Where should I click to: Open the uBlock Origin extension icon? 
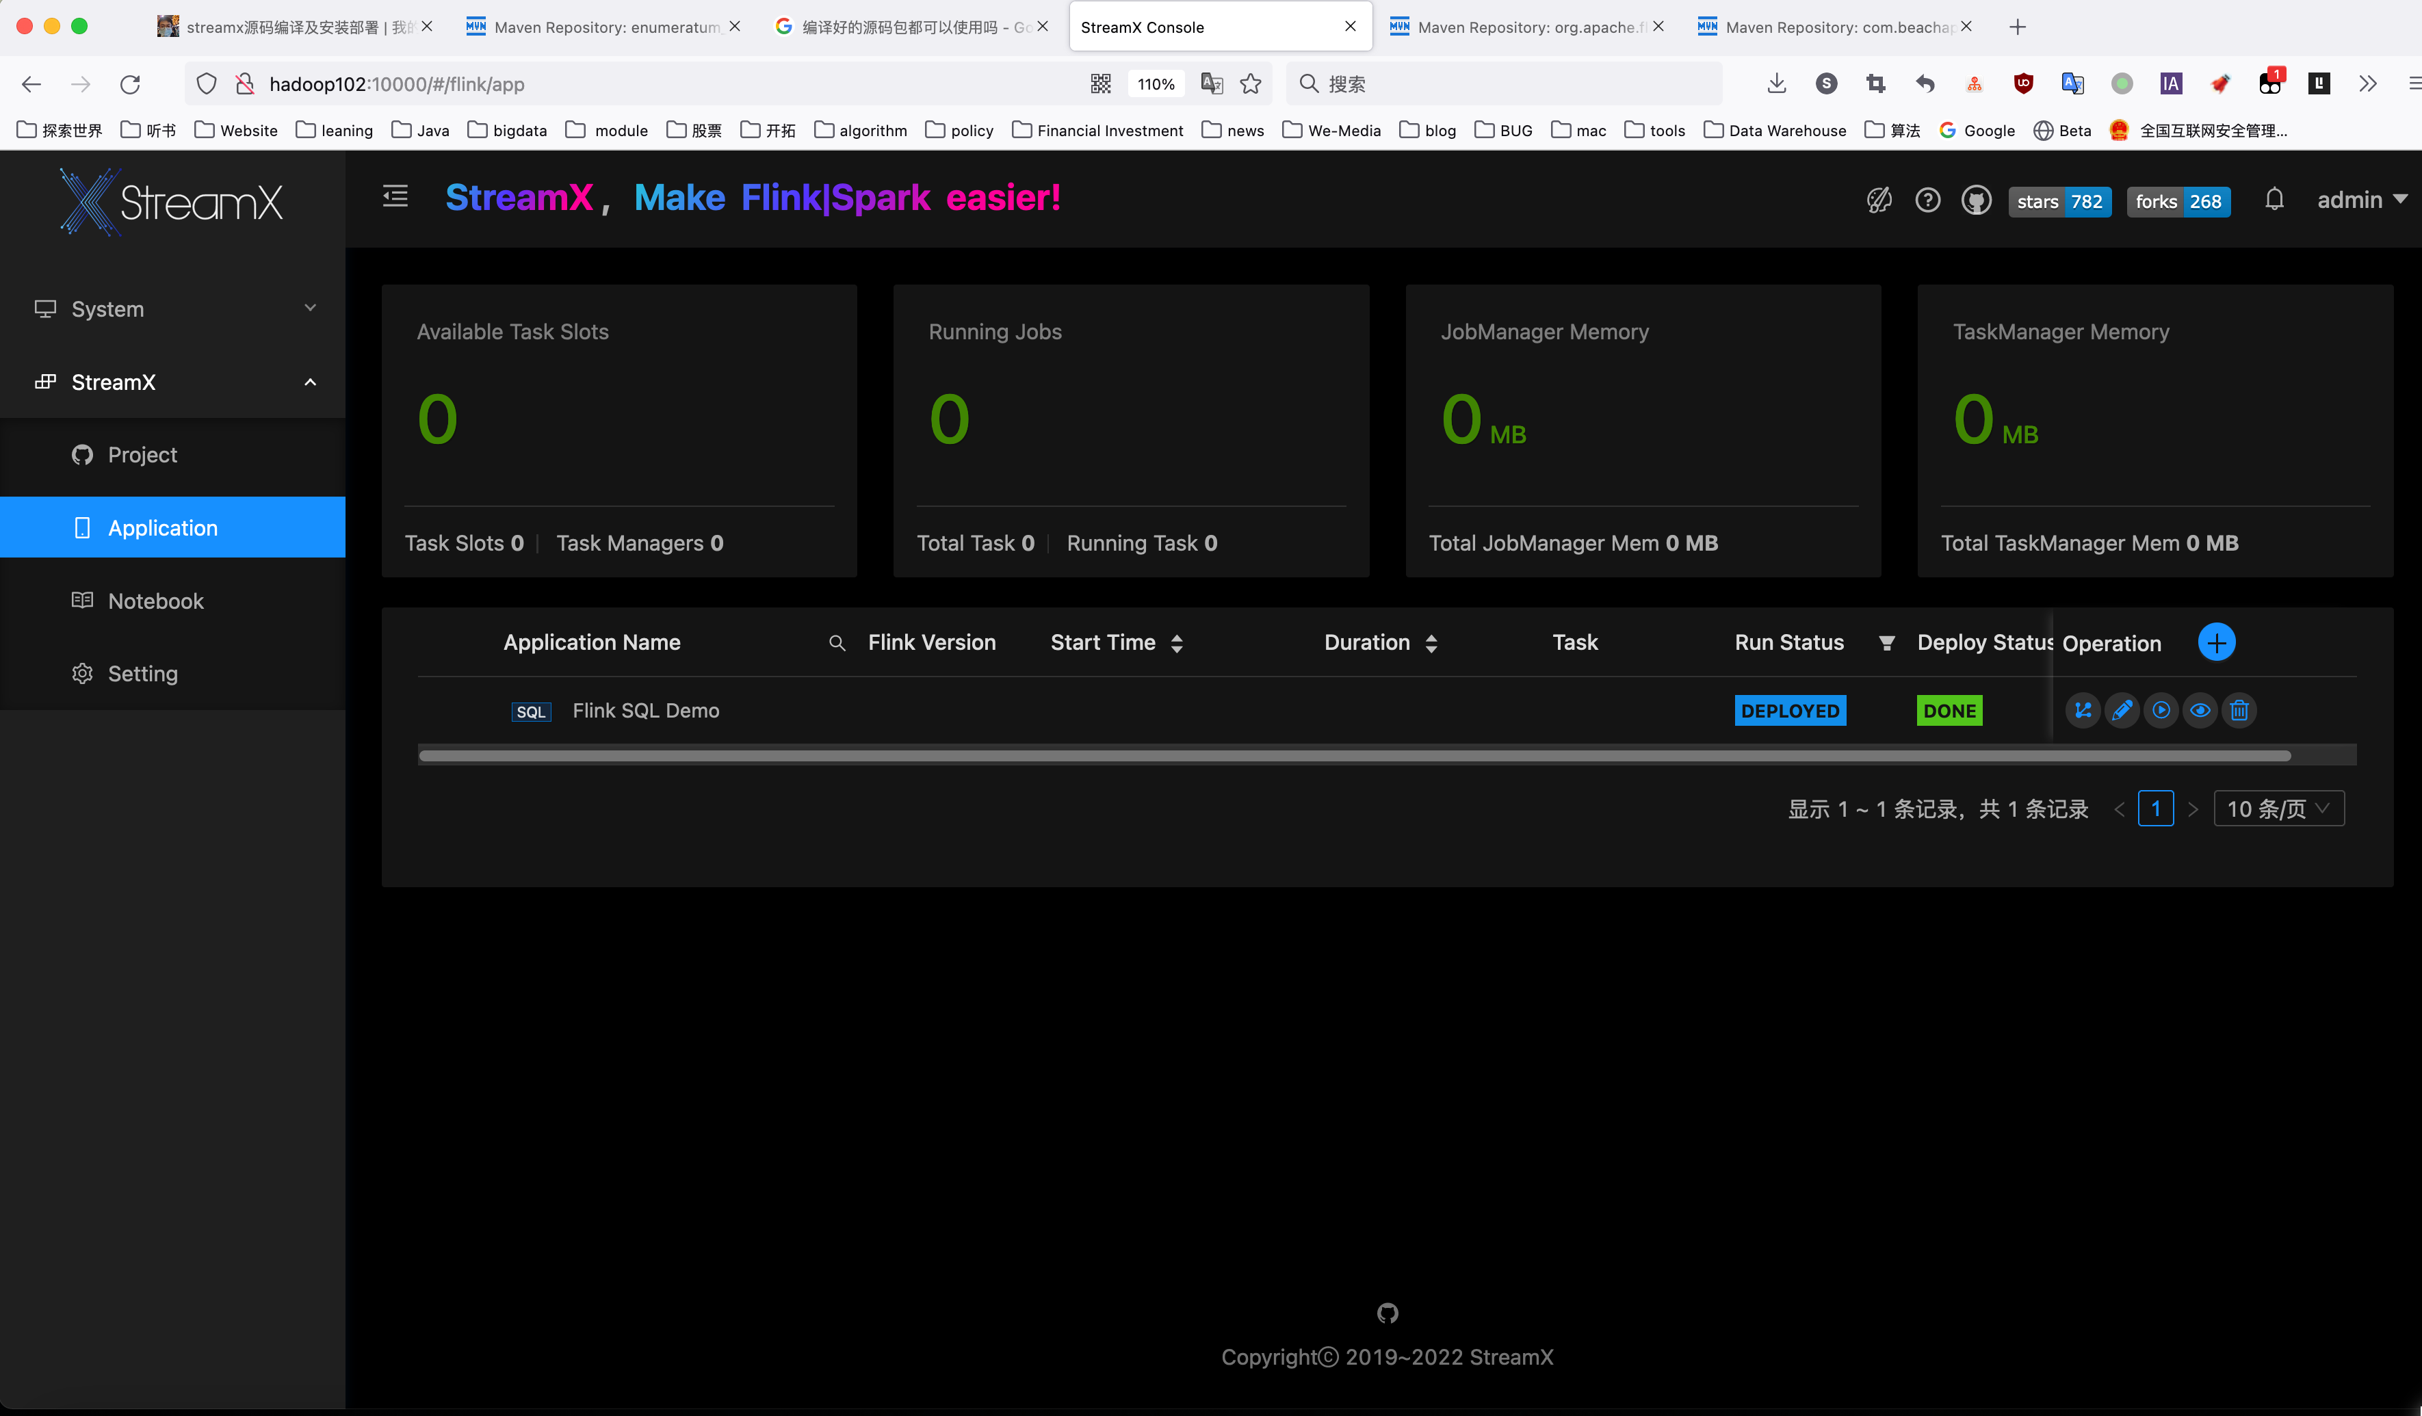(x=2023, y=85)
